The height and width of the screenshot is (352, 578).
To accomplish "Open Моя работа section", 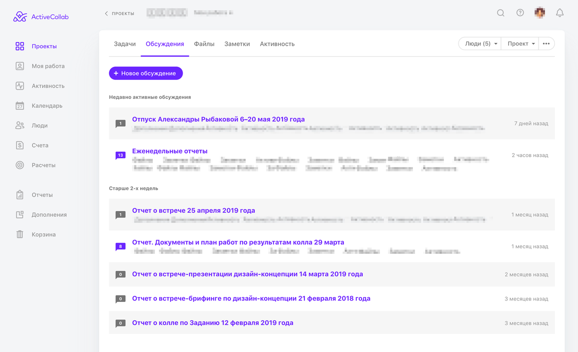I will [x=40, y=66].
